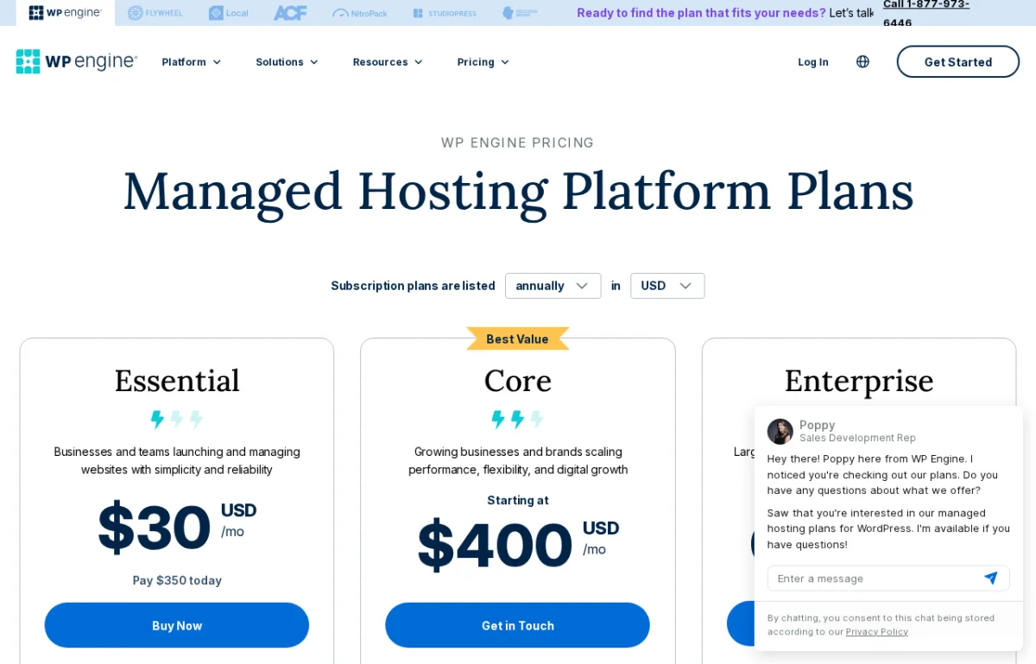
Task: Click the Best Value ribbon badge
Action: point(518,338)
